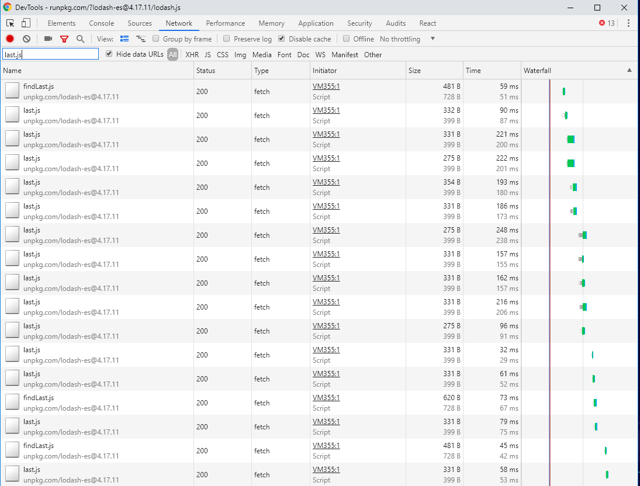Toggle the device toolbar icon

[x=26, y=23]
